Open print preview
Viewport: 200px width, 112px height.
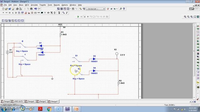[x=20, y=9]
